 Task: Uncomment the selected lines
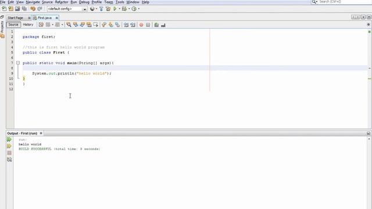(x=163, y=24)
